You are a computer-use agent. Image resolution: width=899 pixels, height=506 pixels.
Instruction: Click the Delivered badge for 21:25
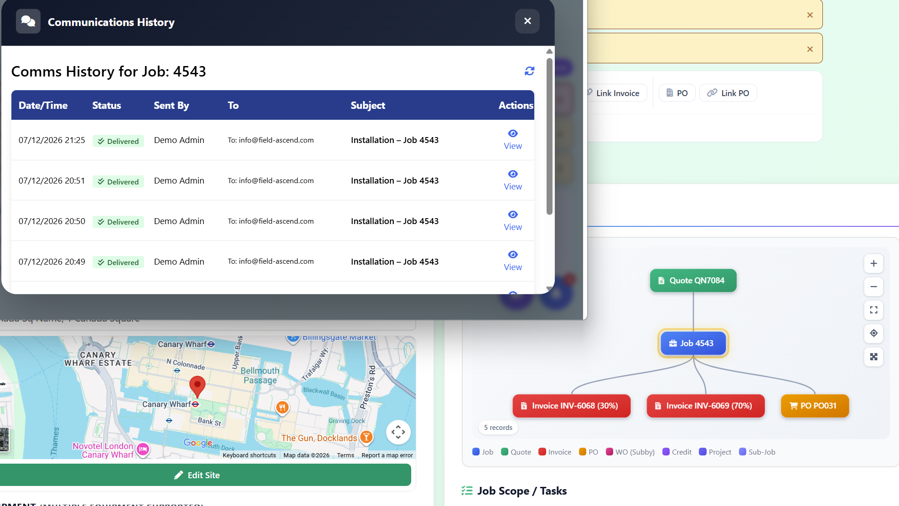(x=118, y=141)
